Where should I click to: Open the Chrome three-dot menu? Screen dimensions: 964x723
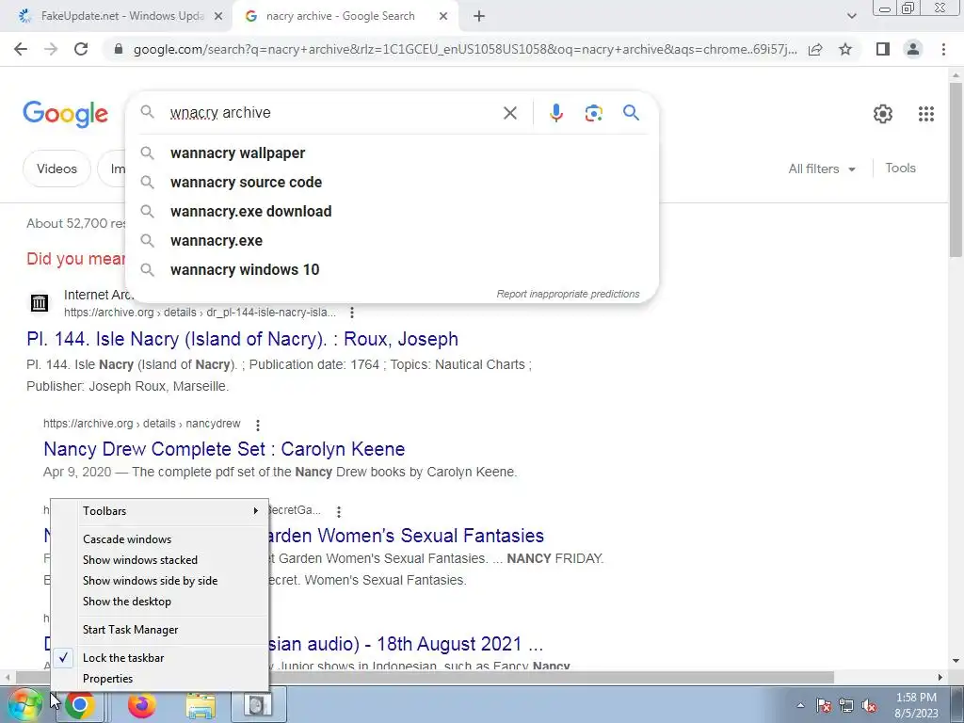943,49
